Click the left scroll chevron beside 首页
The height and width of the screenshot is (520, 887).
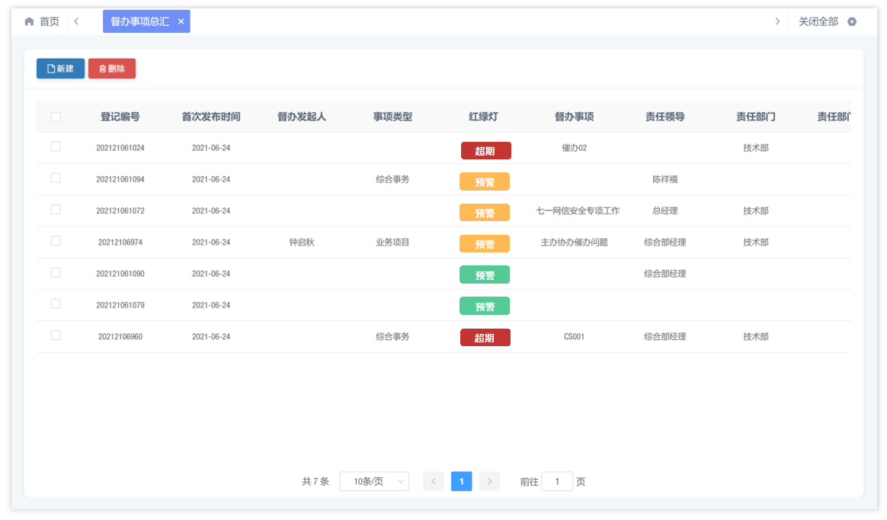pos(76,21)
